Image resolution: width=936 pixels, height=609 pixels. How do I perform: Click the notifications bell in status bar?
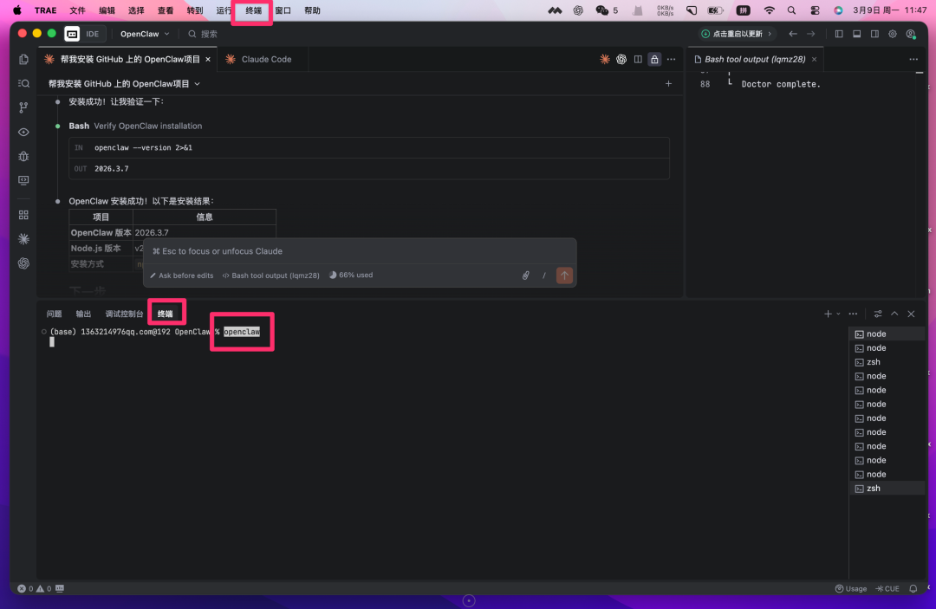coord(913,588)
